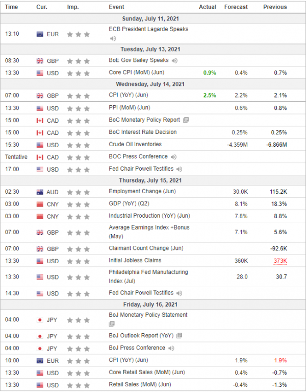Click the speaker icon beside BoJ Press Conference
Screen dimensions: 306x392
171,348
